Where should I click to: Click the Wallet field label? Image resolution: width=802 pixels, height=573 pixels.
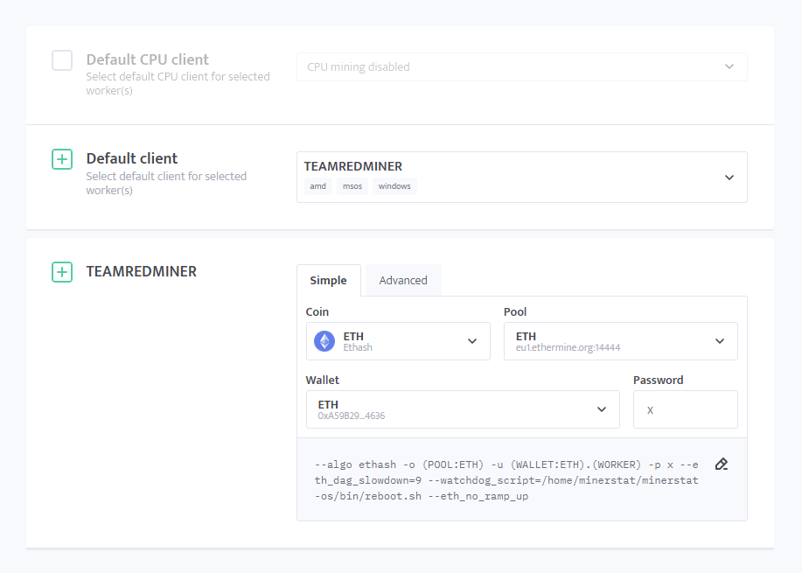point(322,381)
